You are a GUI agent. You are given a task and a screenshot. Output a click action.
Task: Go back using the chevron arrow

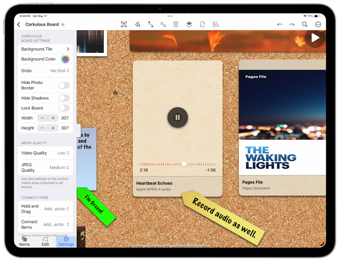(19, 25)
